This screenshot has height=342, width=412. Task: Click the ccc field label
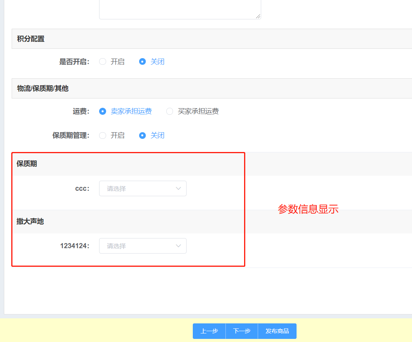pos(82,189)
